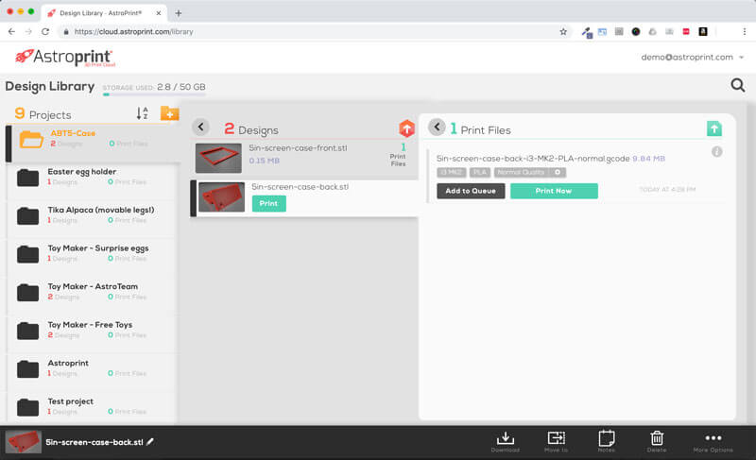Select the ABT5-Case project
Screen dimensions: 756x460
click(x=92, y=143)
